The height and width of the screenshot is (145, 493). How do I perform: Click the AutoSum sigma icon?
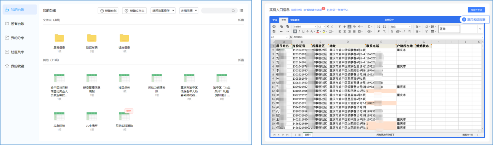(x=369, y=27)
